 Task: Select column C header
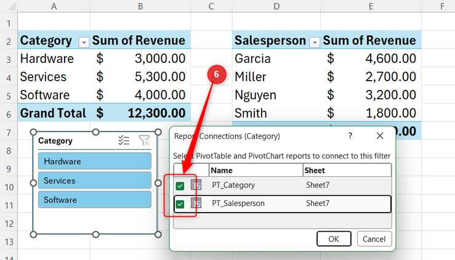point(211,6)
